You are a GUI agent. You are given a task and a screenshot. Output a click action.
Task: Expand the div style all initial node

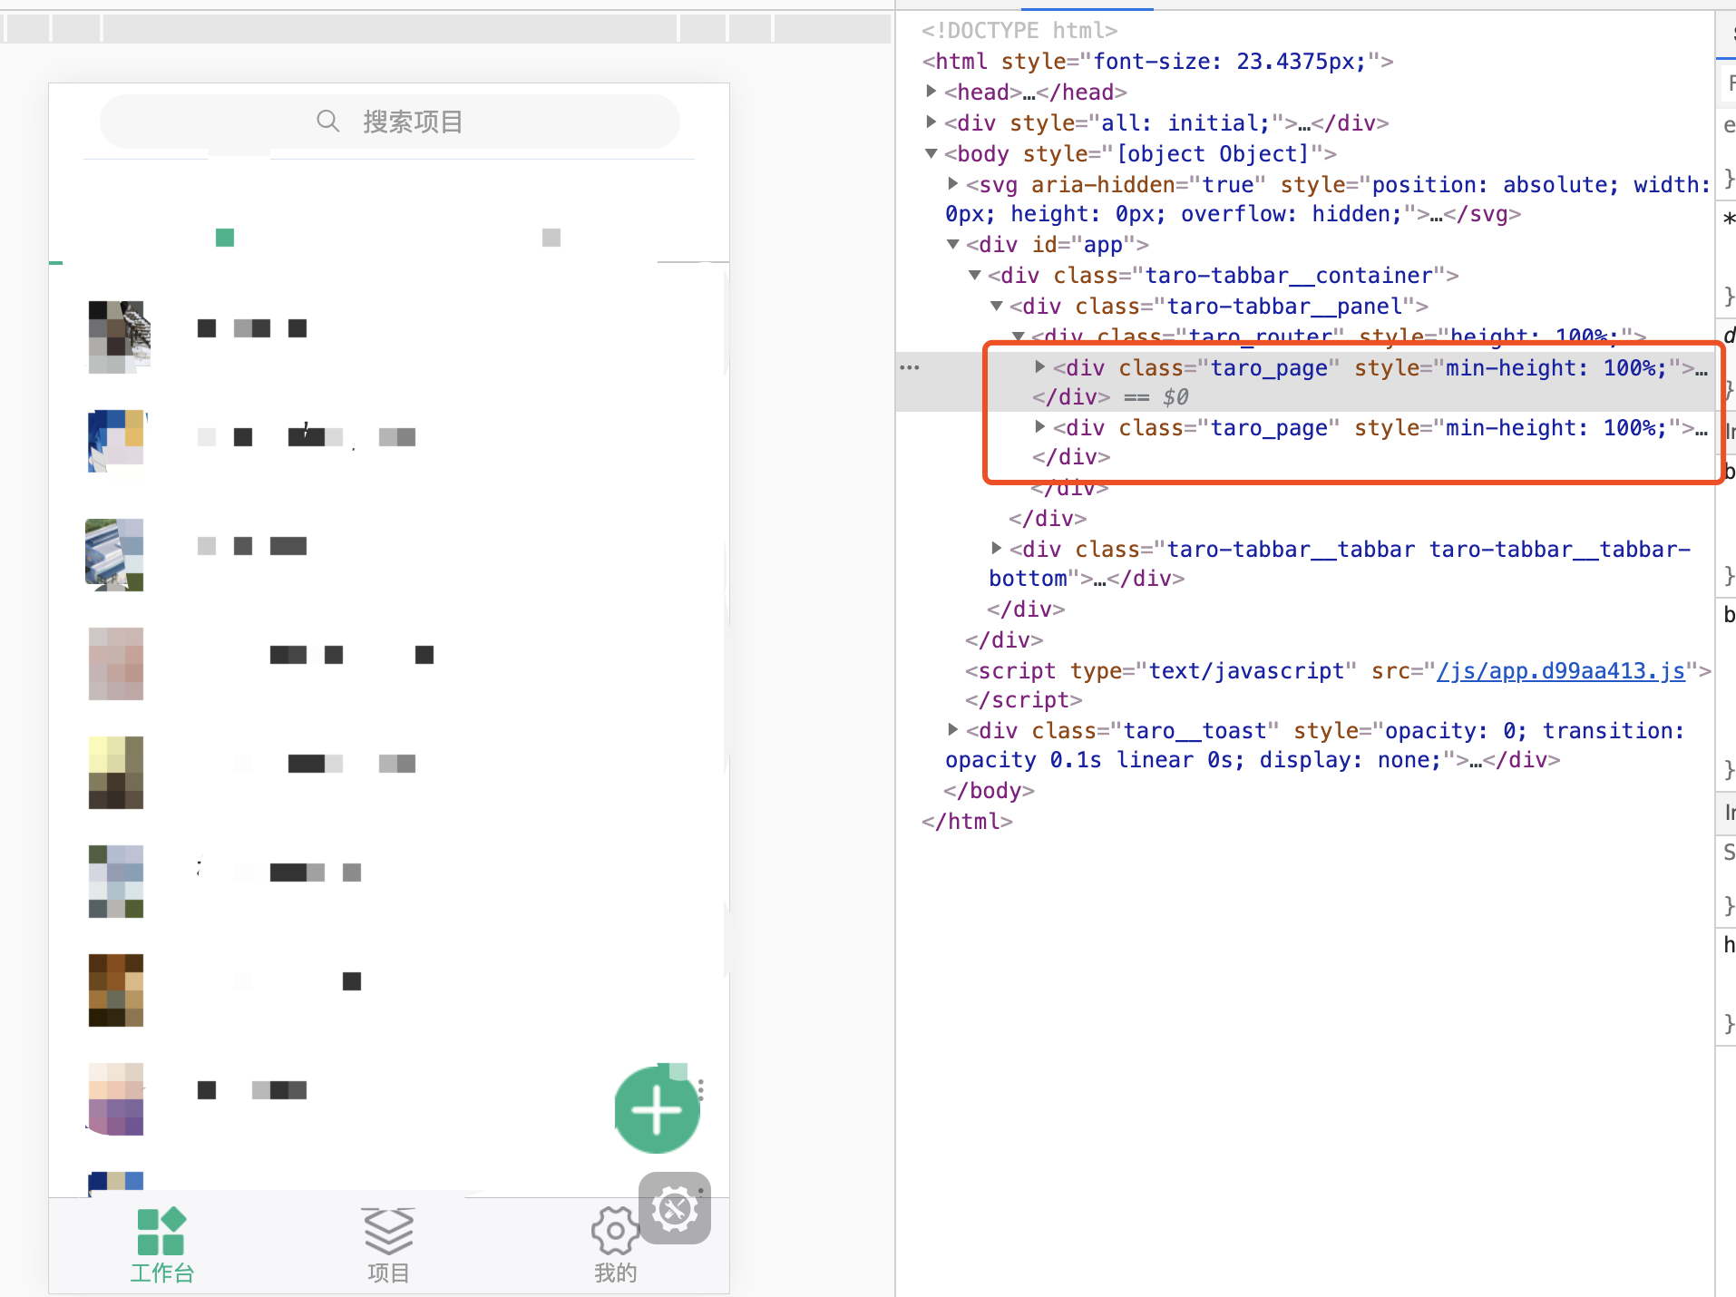click(x=931, y=122)
